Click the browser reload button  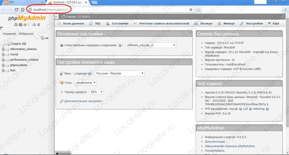click(x=16, y=9)
